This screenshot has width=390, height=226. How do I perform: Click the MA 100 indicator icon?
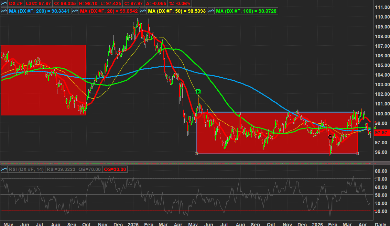coord(211,11)
